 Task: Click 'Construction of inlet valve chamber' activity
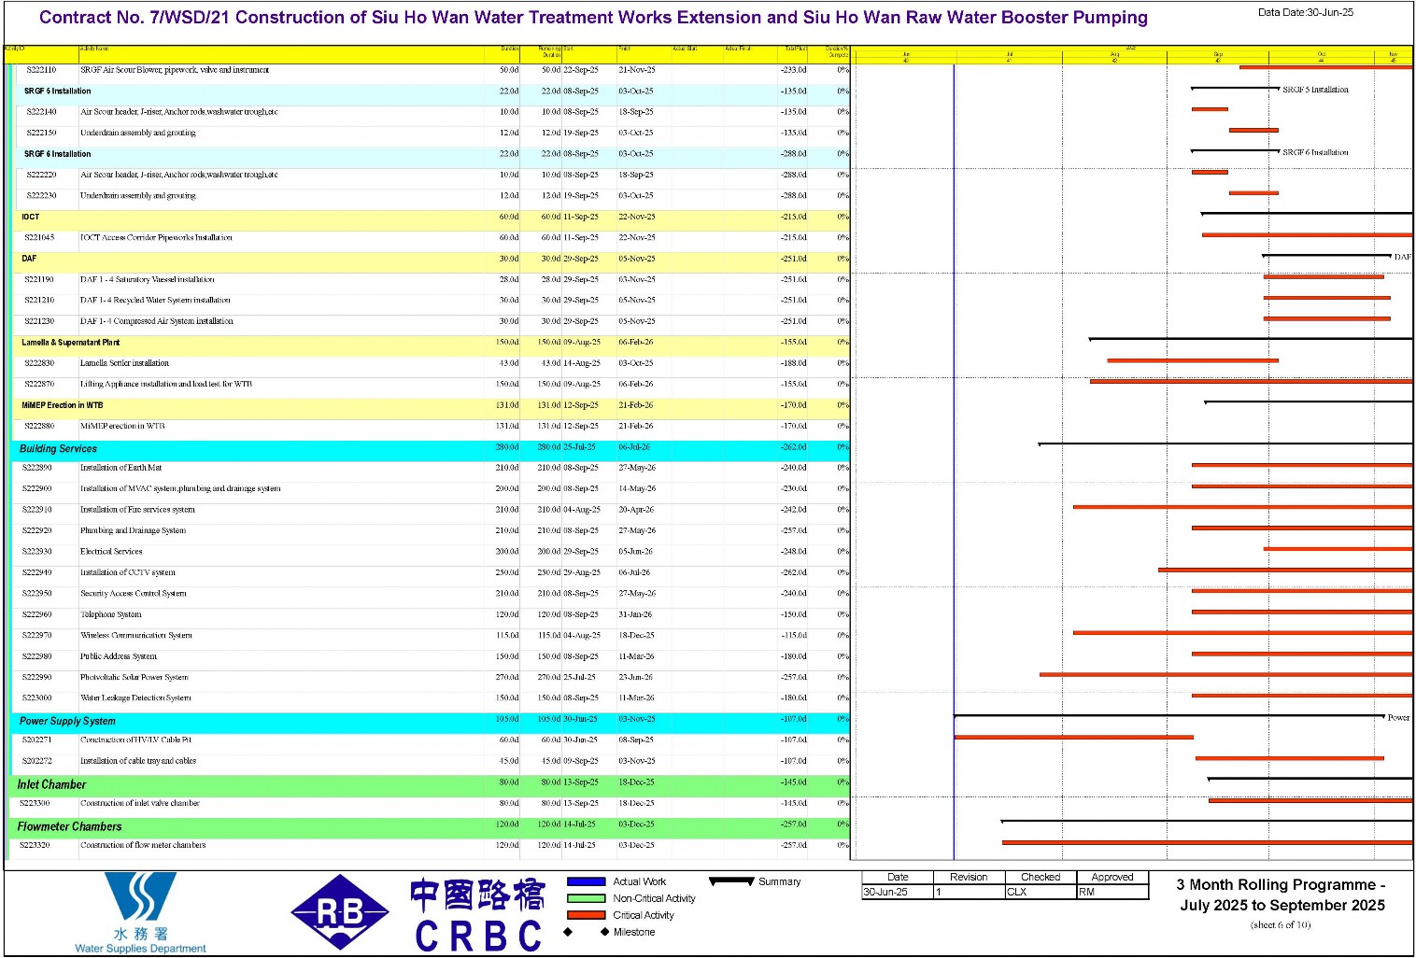[x=140, y=803]
